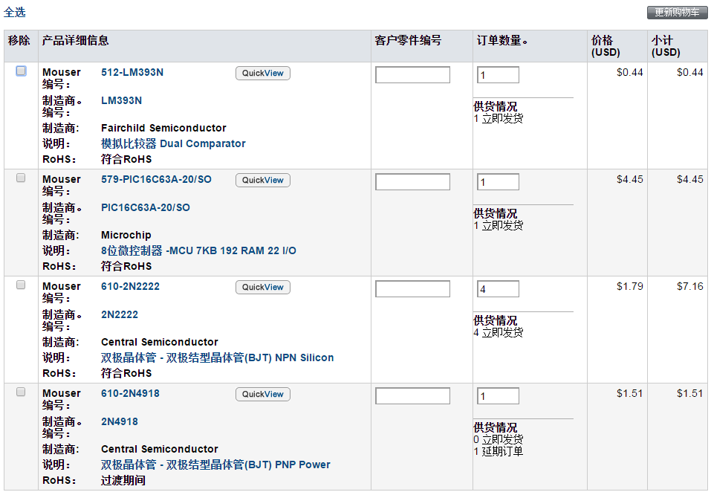Click the 全选 select-all link
Screen dimensions: 711x492
click(14, 13)
